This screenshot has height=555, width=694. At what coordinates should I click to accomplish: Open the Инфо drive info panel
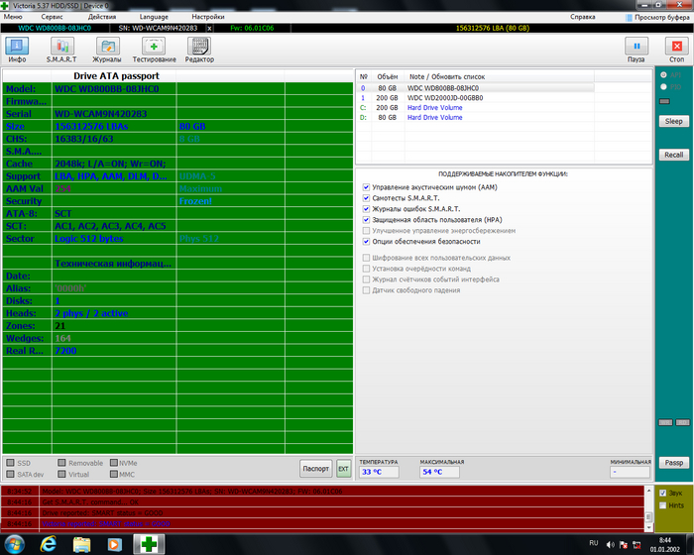[18, 49]
